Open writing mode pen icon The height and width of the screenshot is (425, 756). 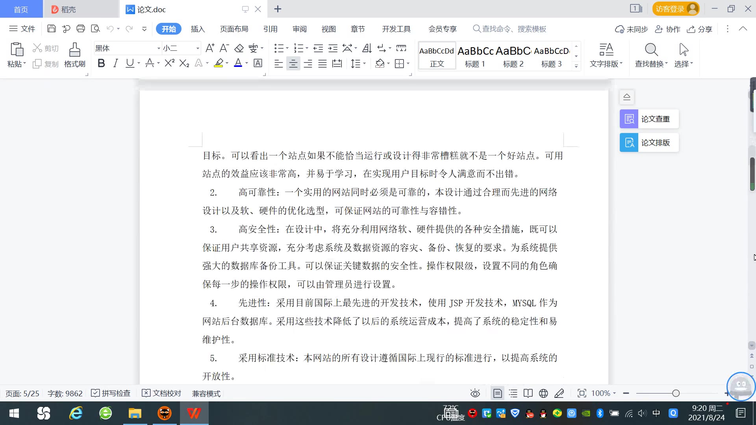coord(559,393)
